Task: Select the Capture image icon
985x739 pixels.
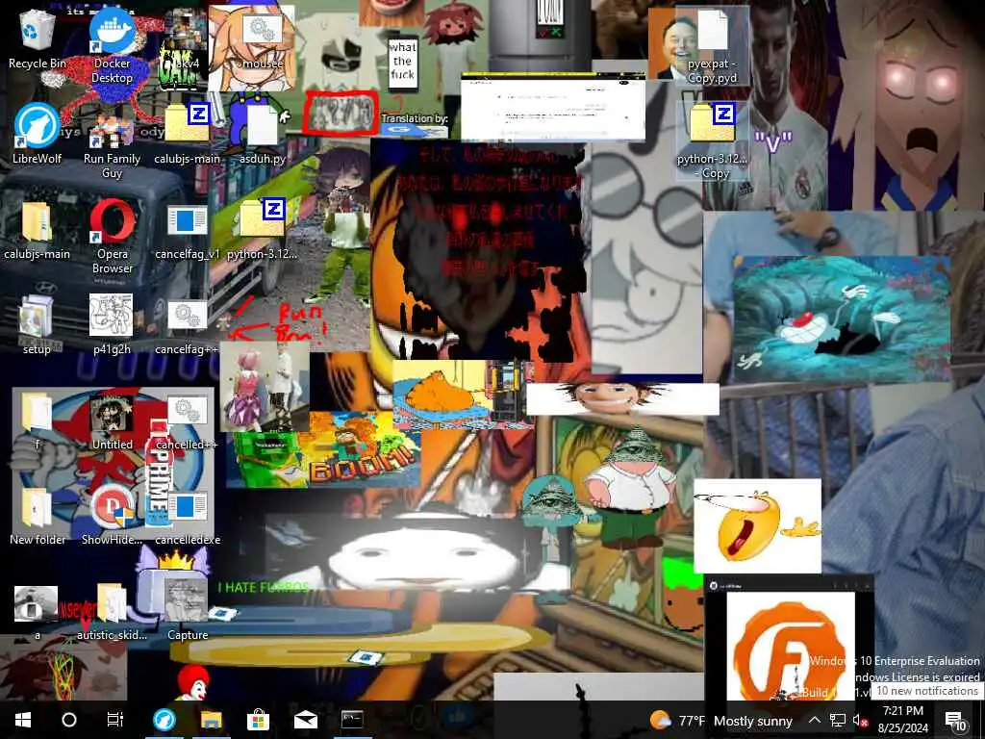Action: click(x=188, y=611)
